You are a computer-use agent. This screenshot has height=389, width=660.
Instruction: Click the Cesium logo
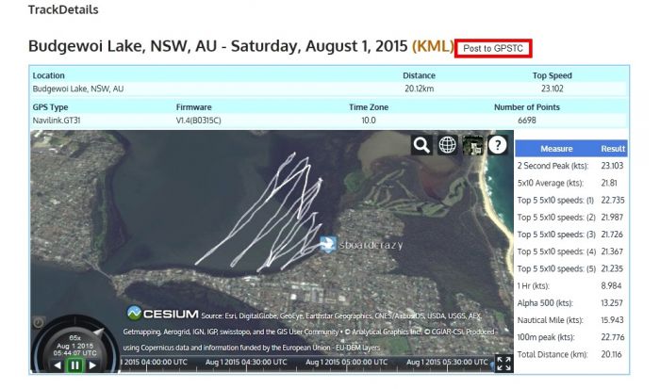[x=162, y=314]
